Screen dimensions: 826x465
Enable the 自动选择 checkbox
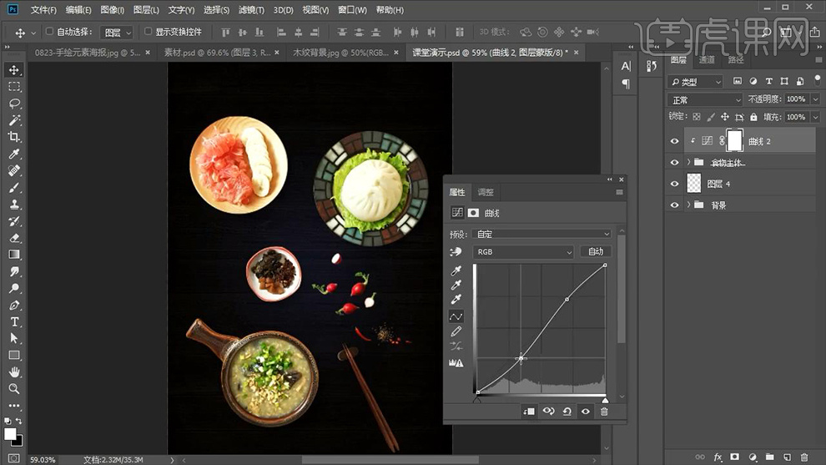[49, 32]
